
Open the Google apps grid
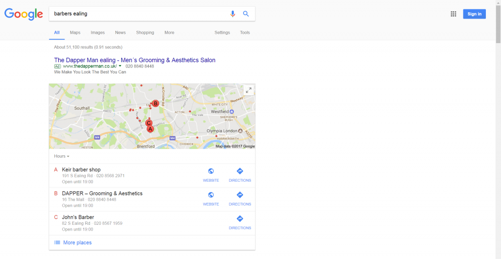click(x=454, y=14)
